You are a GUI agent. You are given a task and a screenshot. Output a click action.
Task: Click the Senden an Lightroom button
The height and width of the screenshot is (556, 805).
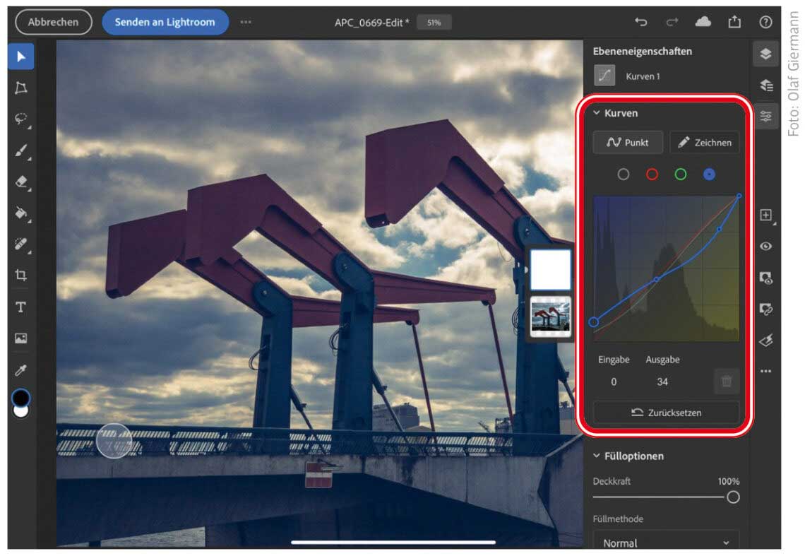tap(165, 22)
